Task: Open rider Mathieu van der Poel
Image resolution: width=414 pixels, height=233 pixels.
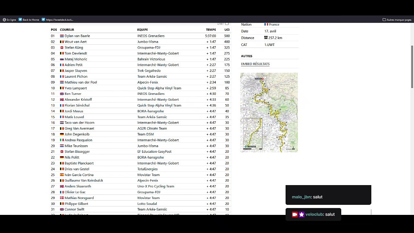Action: (x=81, y=82)
